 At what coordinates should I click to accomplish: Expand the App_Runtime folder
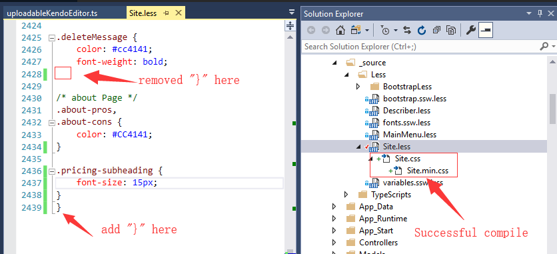[x=334, y=219]
